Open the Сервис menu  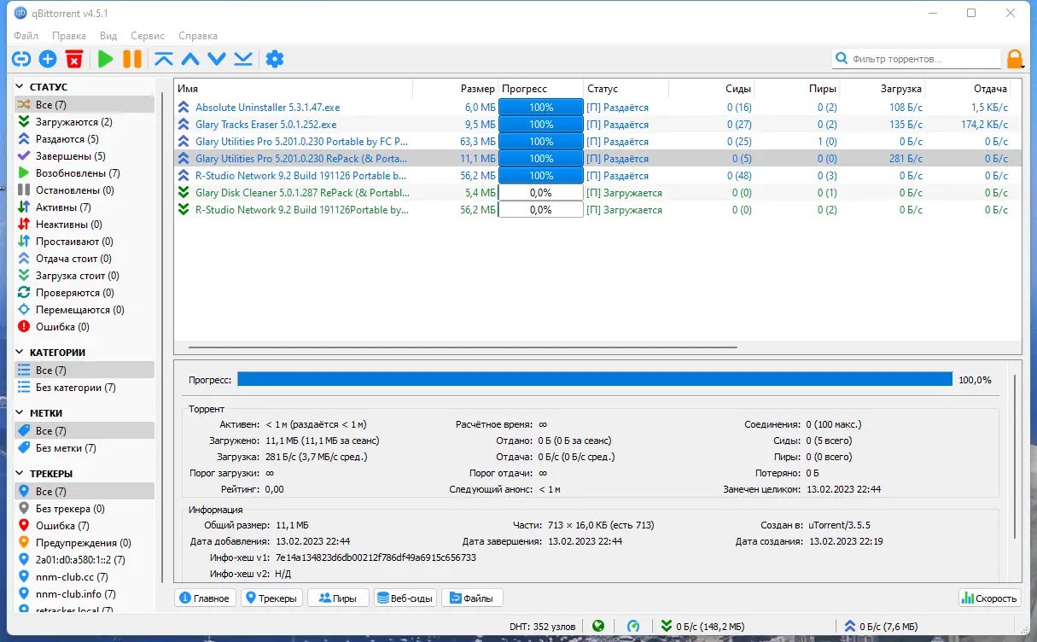click(x=148, y=36)
